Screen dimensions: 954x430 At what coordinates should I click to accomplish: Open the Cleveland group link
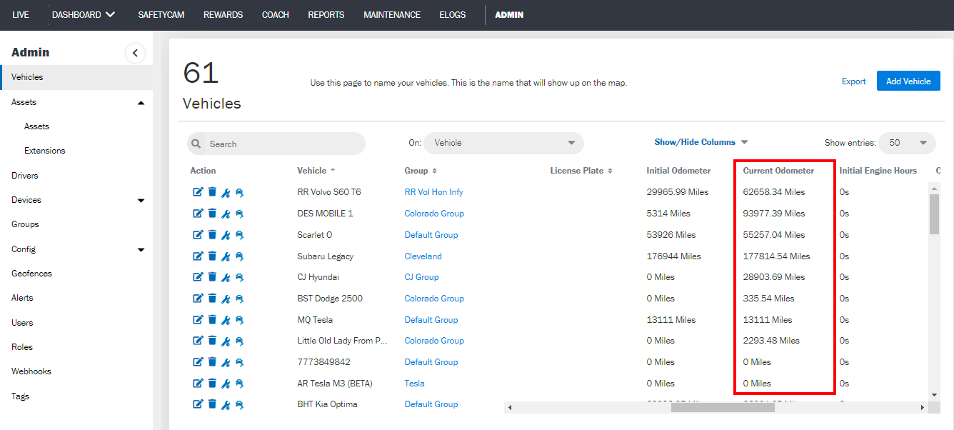(x=423, y=256)
